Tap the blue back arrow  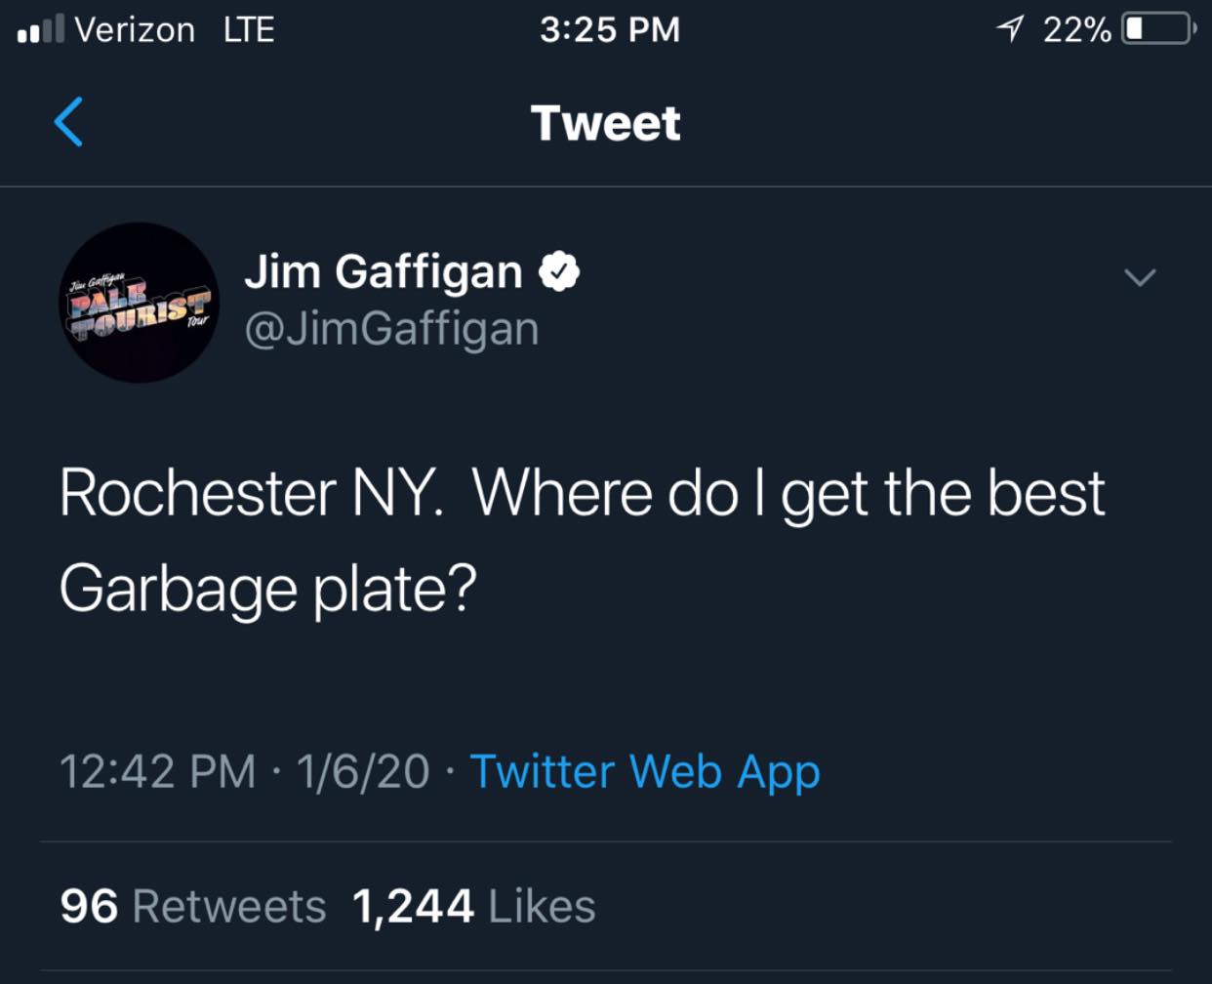click(68, 122)
